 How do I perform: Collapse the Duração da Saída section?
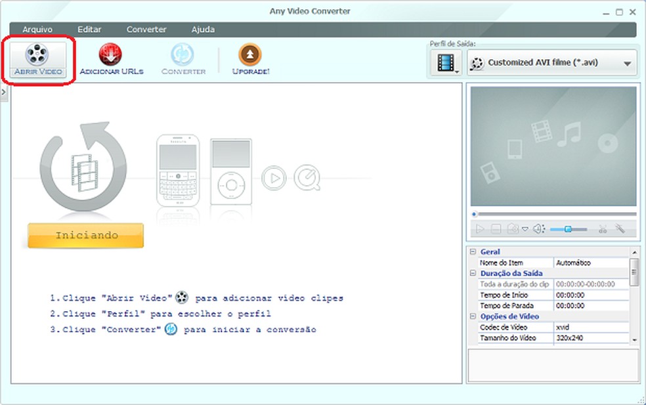tap(473, 273)
